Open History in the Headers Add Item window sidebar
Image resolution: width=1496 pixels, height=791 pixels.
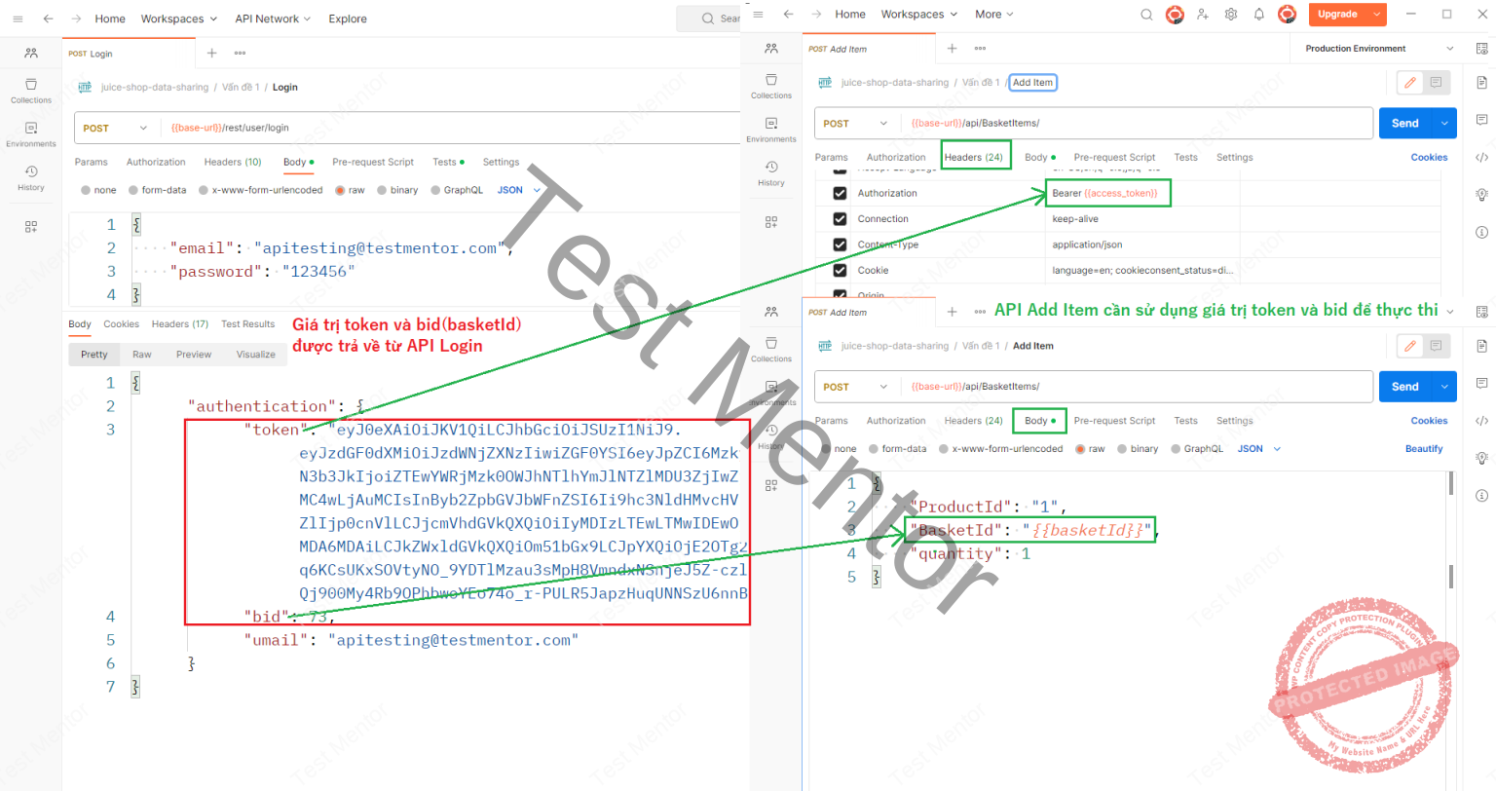click(x=771, y=173)
